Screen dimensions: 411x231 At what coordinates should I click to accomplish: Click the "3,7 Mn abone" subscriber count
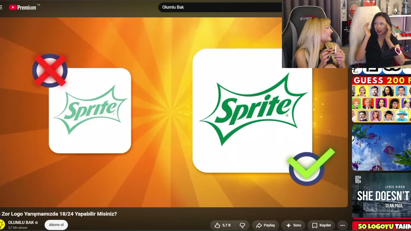(x=18, y=228)
